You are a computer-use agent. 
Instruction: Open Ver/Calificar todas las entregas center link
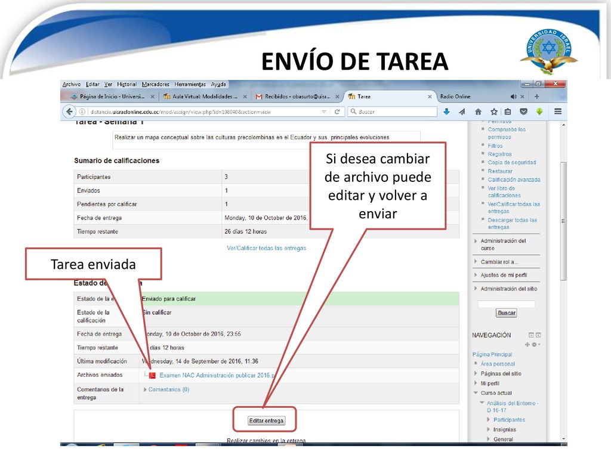267,248
